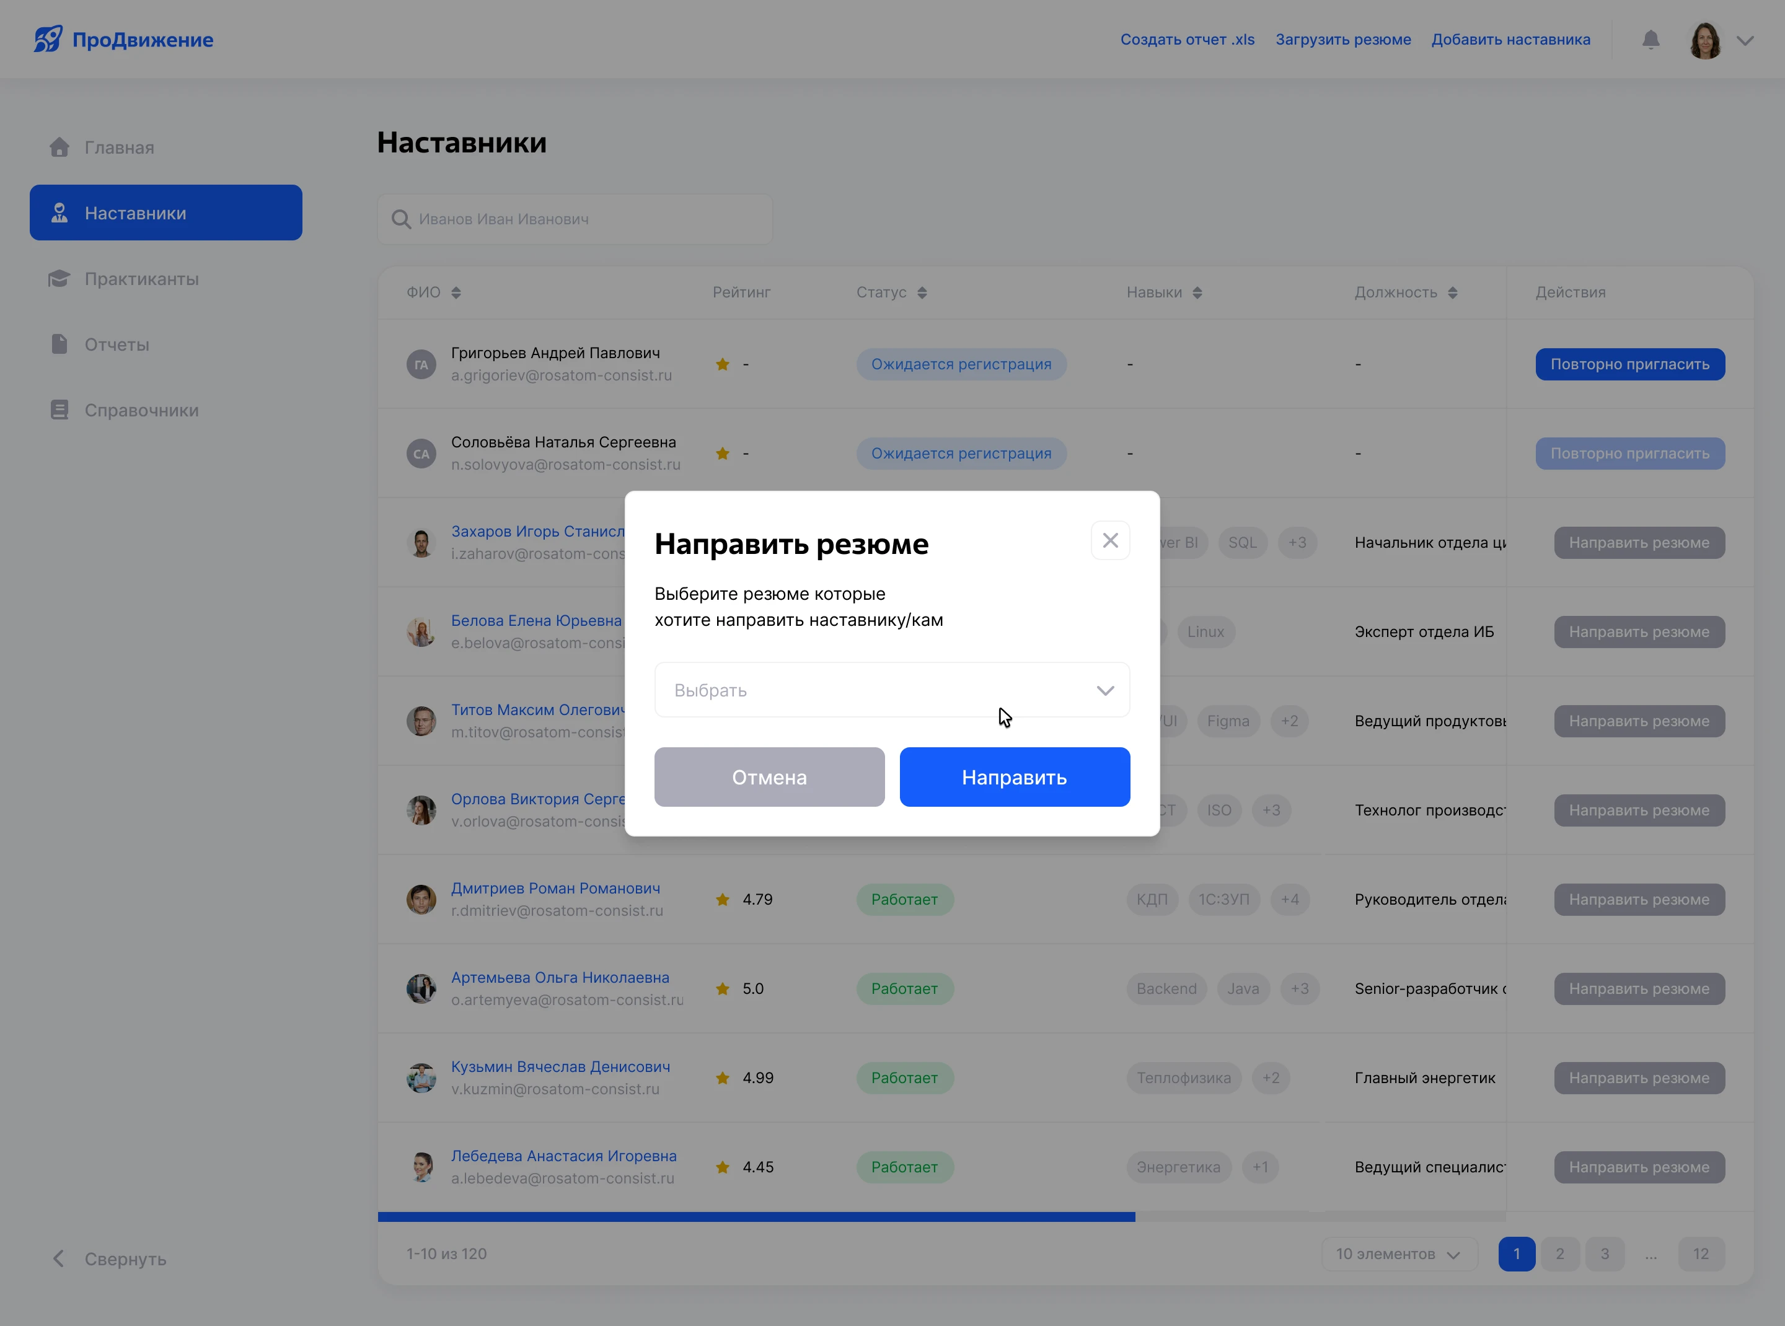Collapse sidebar with Свернуть arrow icon
This screenshot has width=1785, height=1326.
pos(58,1258)
